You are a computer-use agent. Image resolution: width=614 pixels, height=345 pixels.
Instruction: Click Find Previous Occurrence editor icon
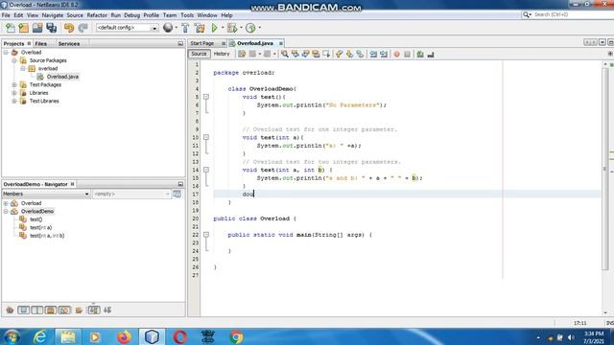pos(295,54)
